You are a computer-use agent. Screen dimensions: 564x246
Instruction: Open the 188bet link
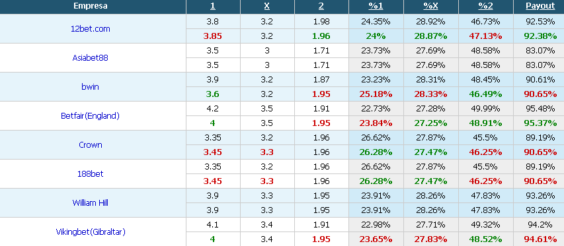click(x=91, y=174)
